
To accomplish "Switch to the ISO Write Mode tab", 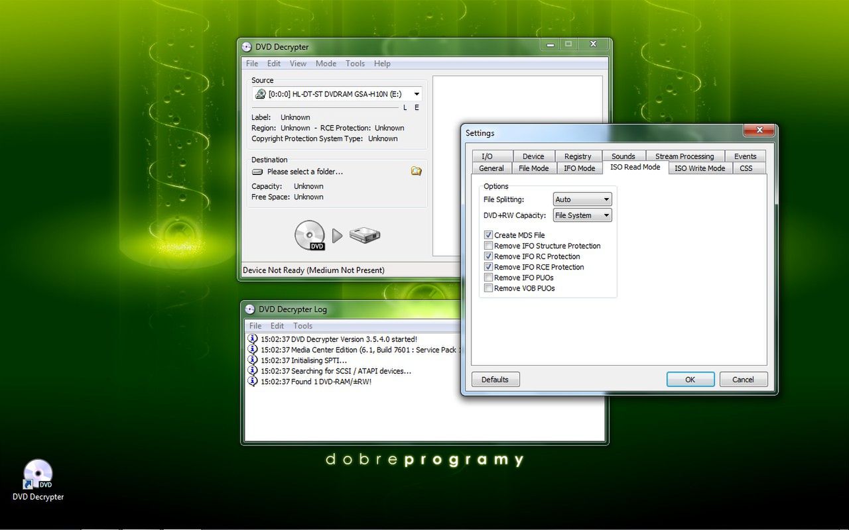I will 700,168.
